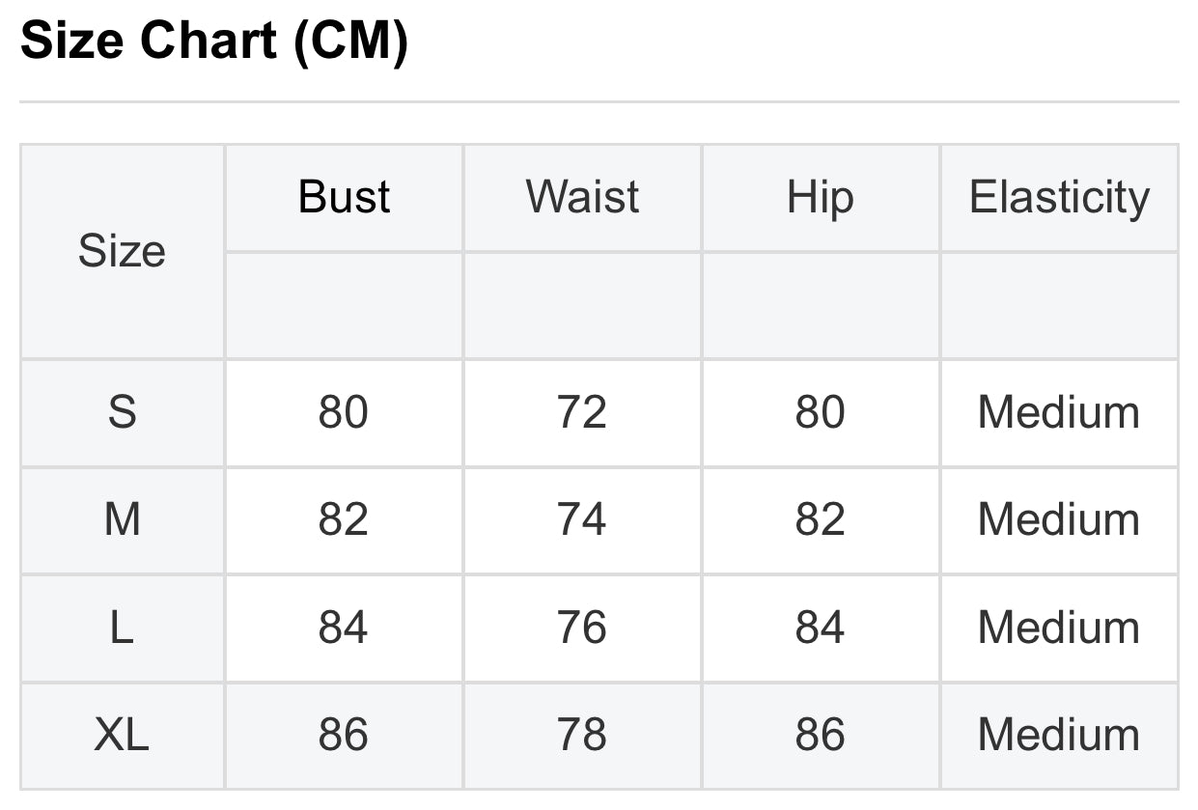The width and height of the screenshot is (1198, 810).
Task: Click Medium elasticity in the S row
Action: pos(1059,412)
